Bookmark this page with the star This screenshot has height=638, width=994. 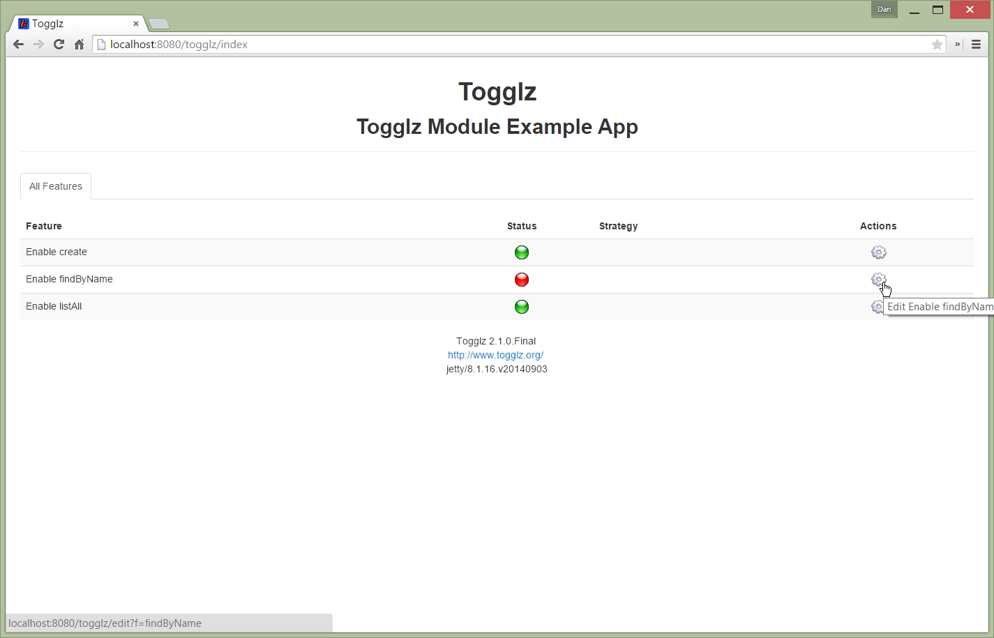(x=937, y=45)
